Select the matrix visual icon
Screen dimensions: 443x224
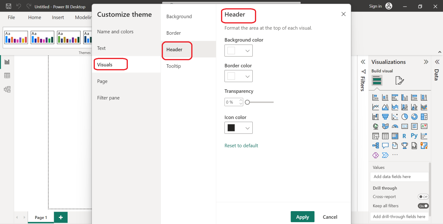(395, 136)
